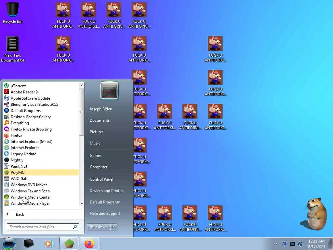Click the Show desktop strip

[331, 243]
